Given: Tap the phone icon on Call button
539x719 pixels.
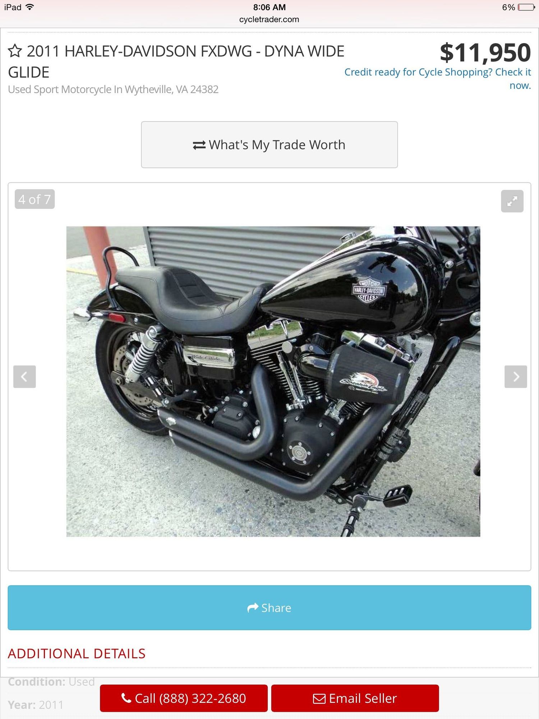Looking at the screenshot, I should pyautogui.click(x=126, y=698).
